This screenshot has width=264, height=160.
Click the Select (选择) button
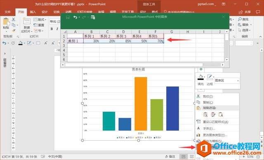tap(243, 30)
